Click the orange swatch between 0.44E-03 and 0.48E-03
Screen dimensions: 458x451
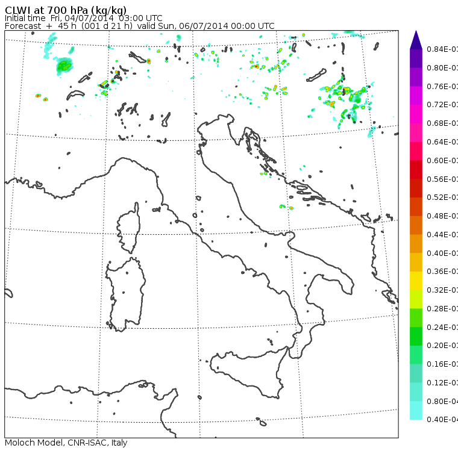coord(416,225)
